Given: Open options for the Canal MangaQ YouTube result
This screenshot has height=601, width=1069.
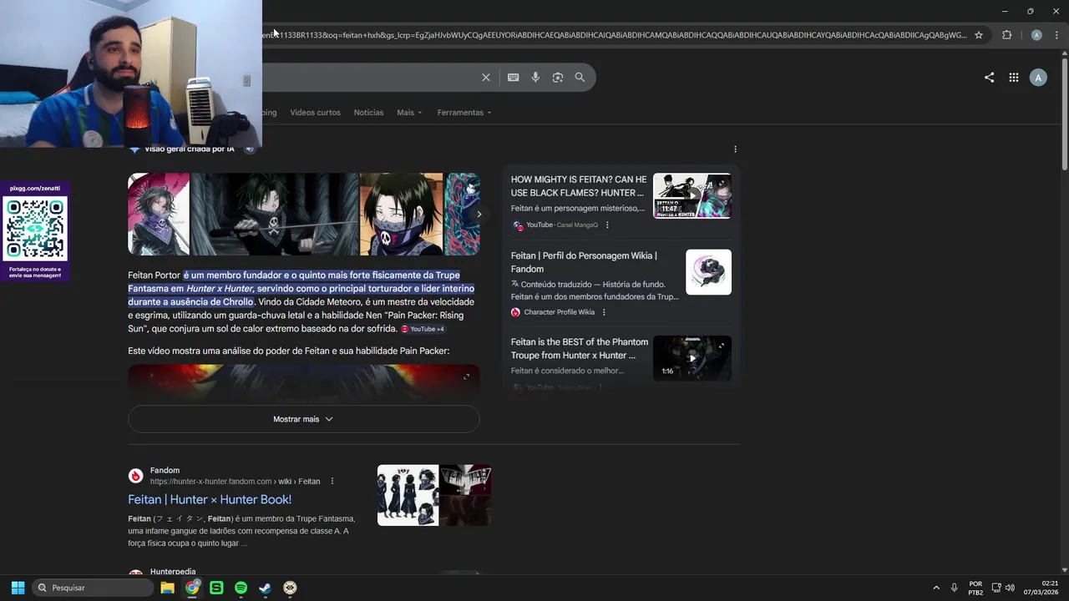Looking at the screenshot, I should click(607, 225).
